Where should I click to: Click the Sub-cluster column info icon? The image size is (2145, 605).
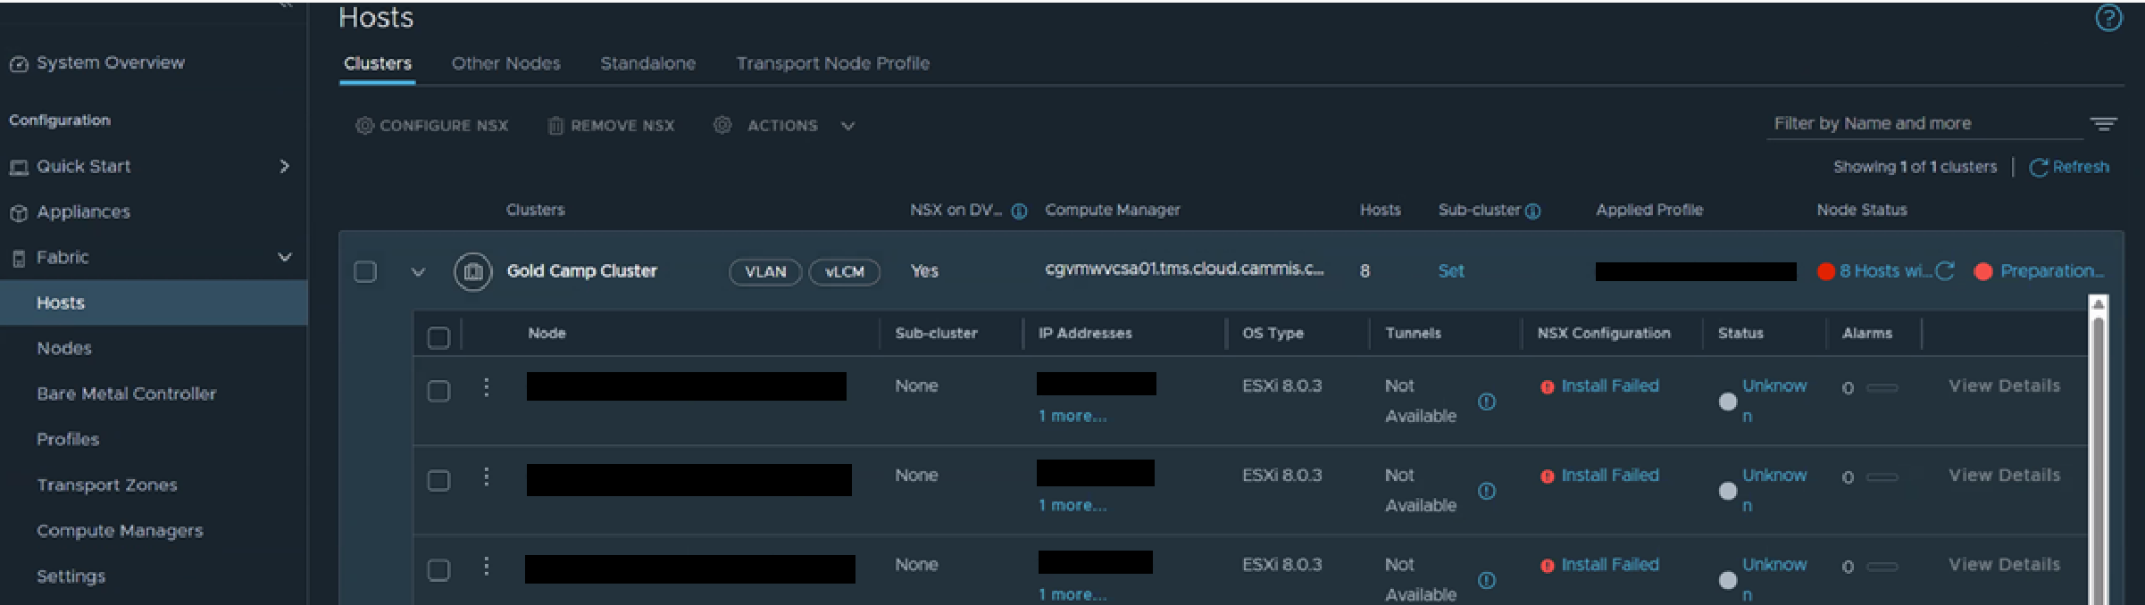[1532, 211]
